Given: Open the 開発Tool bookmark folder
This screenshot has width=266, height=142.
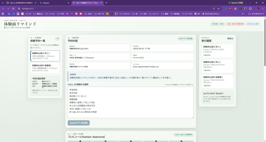Looking at the screenshot, I should pos(38,14).
